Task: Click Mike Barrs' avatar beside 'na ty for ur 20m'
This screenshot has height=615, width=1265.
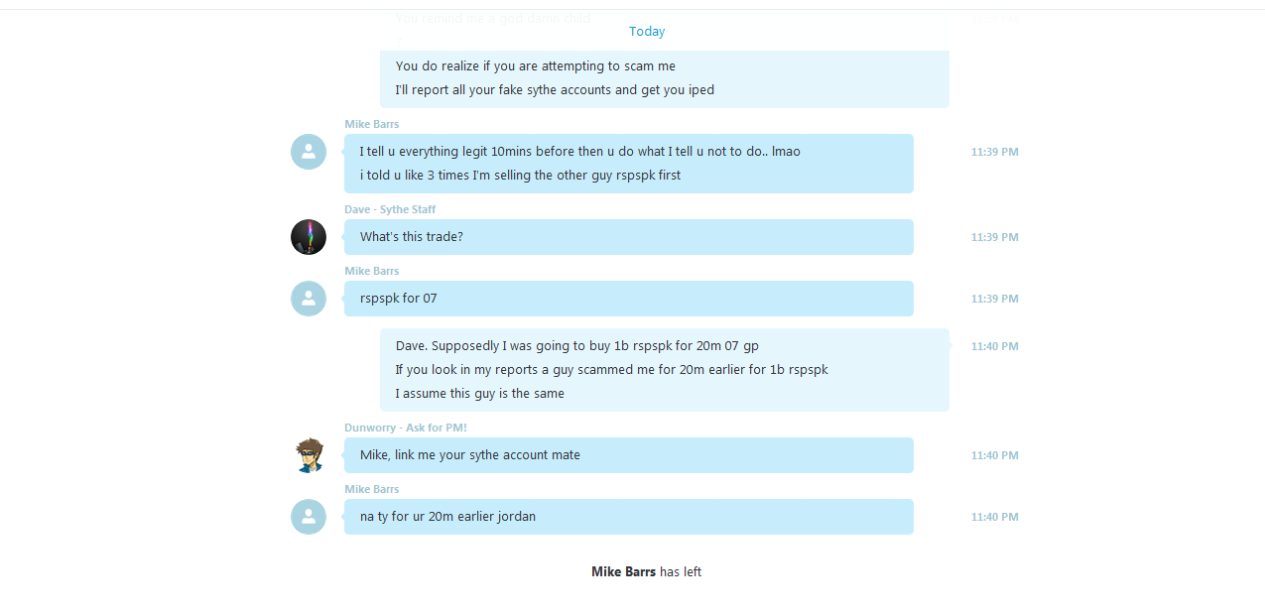Action: pos(309,517)
